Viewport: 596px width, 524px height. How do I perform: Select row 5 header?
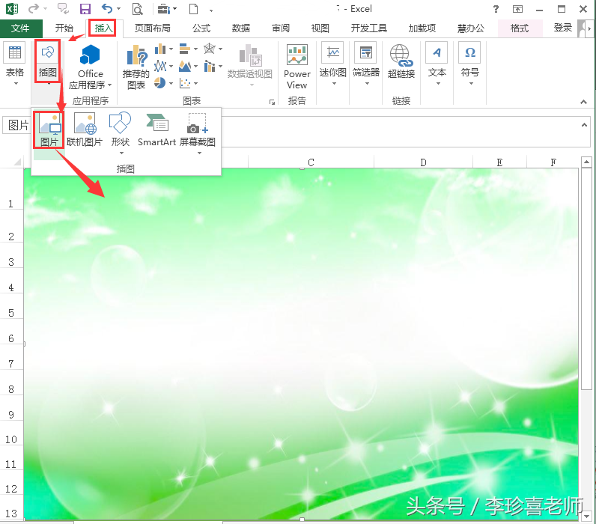tap(11, 313)
